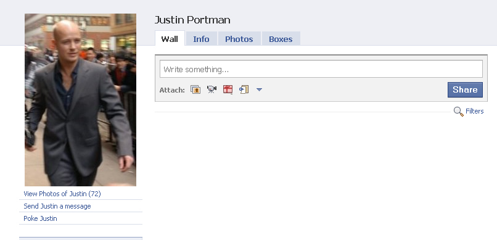The image size is (497, 240).
Task: Expand more attachment options with the blue arrow
Action: 259,89
